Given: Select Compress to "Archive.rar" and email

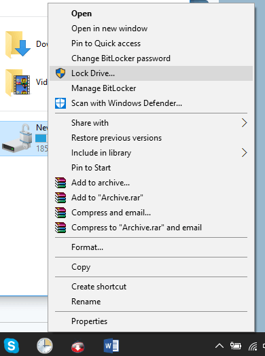Looking at the screenshot, I should (152, 228).
